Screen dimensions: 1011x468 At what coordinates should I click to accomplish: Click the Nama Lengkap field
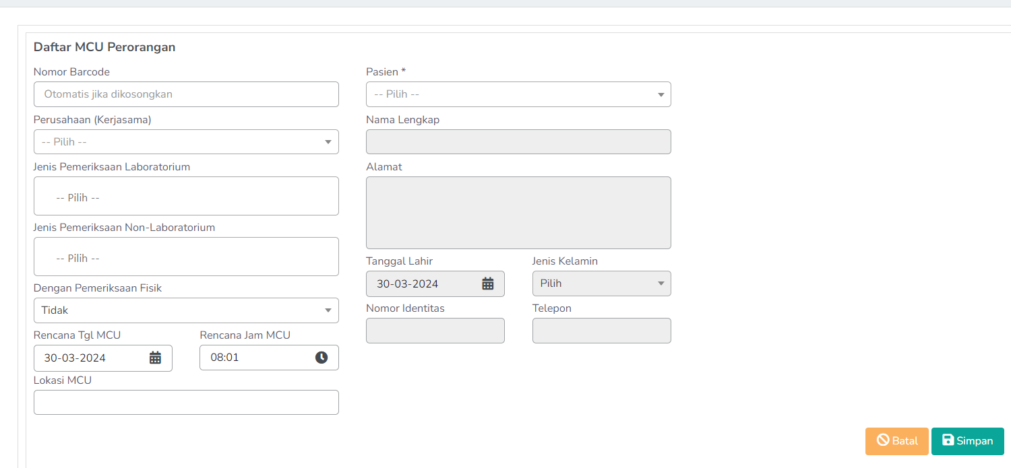click(518, 142)
